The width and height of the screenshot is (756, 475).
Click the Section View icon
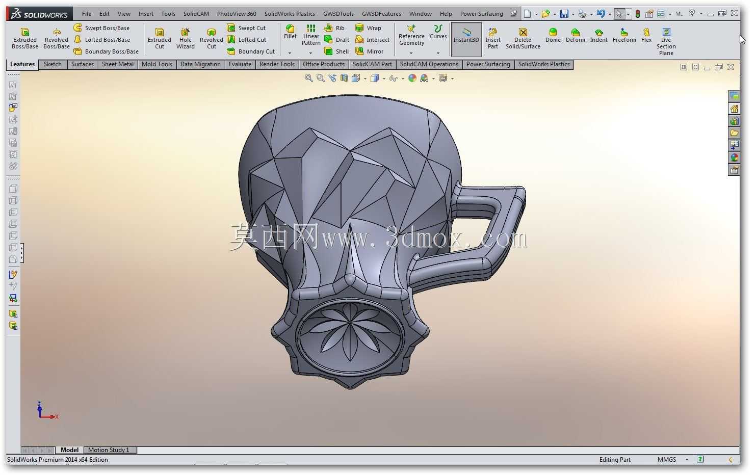(x=344, y=78)
